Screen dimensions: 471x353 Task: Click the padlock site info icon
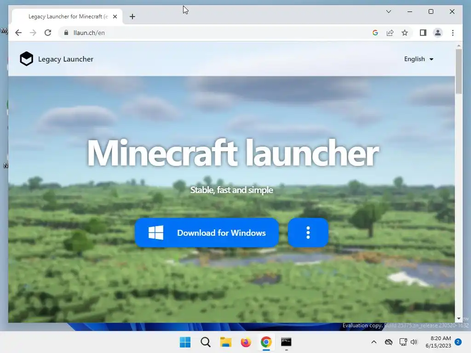(66, 33)
